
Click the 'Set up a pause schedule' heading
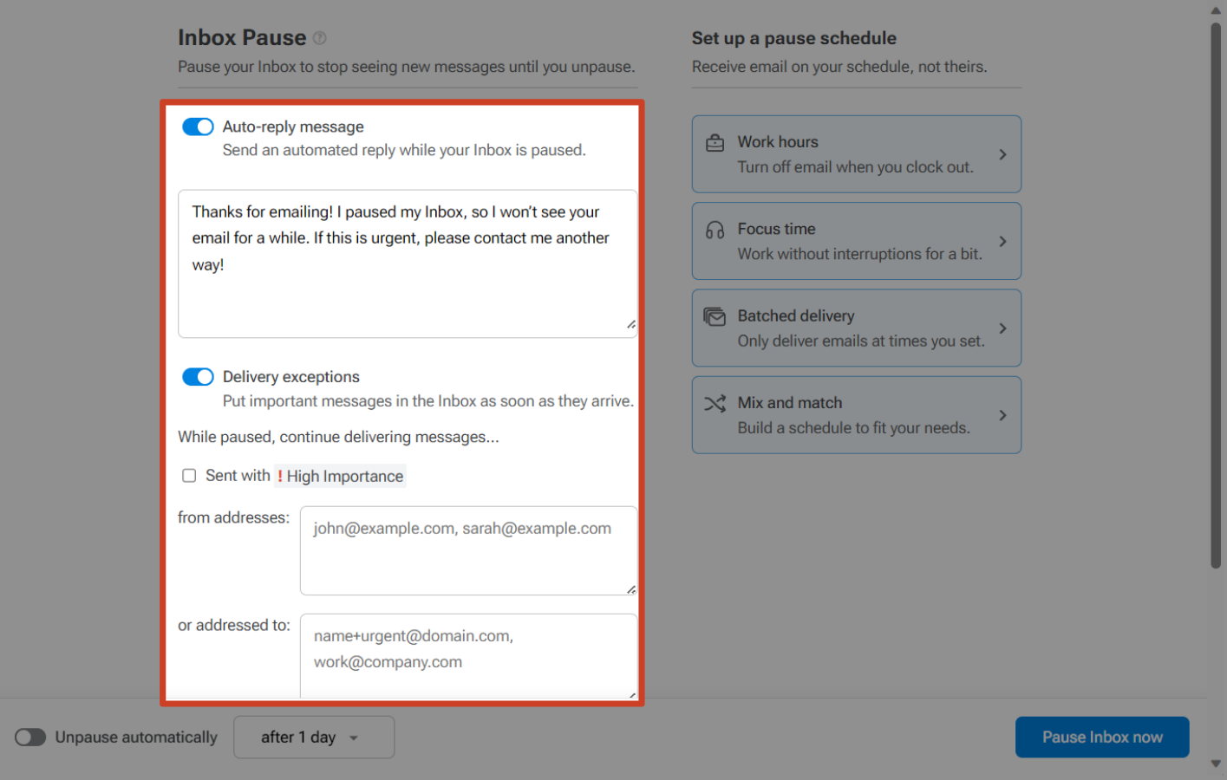794,38
